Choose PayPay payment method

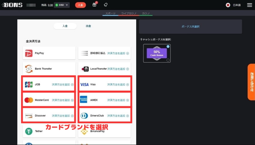click(x=49, y=53)
